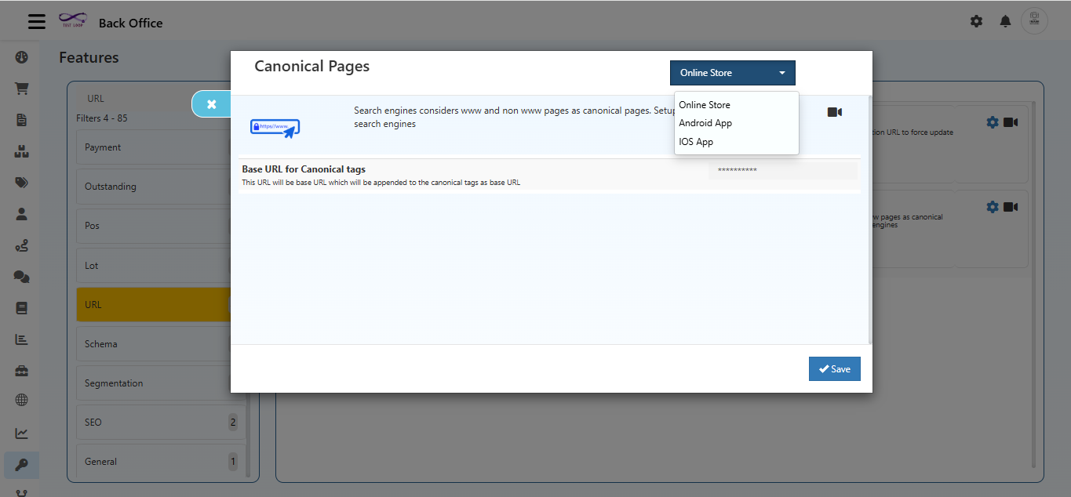Image resolution: width=1071 pixels, height=497 pixels.
Task: Click the tag icon in the left sidebar
Action: pyautogui.click(x=21, y=182)
